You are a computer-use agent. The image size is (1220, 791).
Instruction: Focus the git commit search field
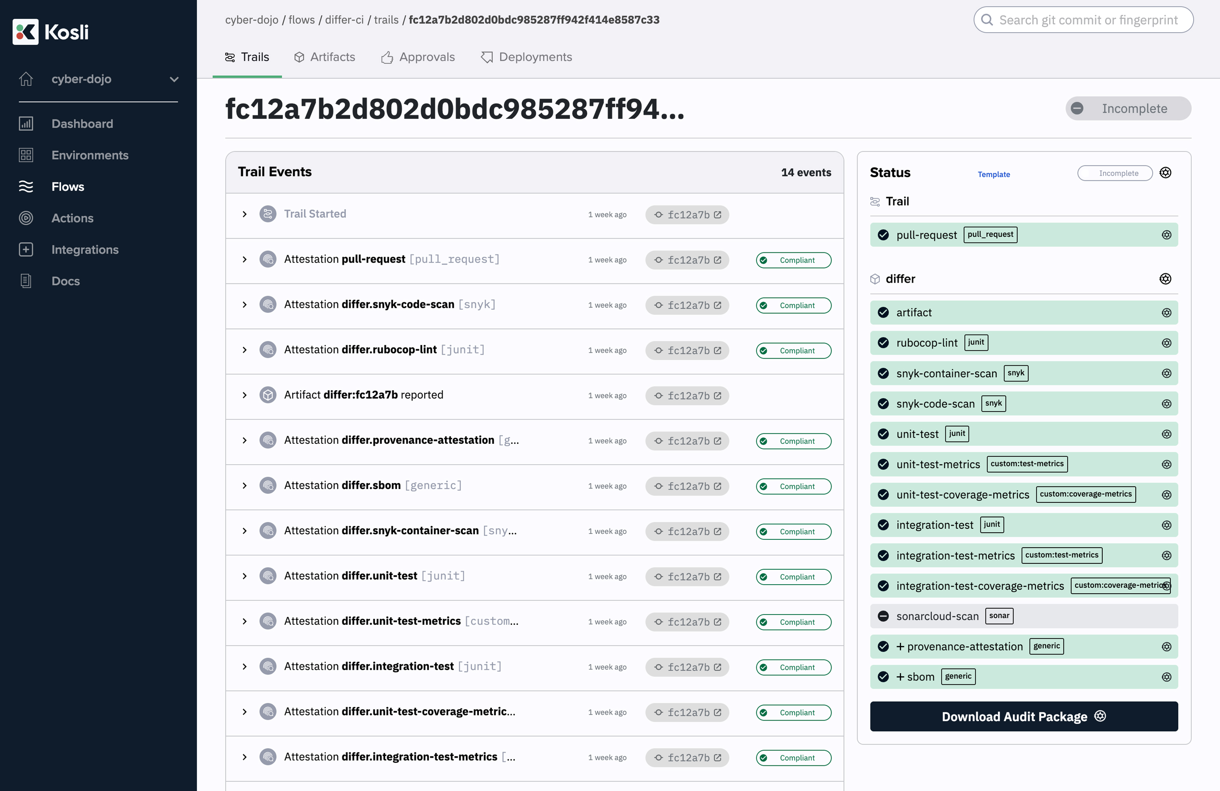coord(1083,20)
